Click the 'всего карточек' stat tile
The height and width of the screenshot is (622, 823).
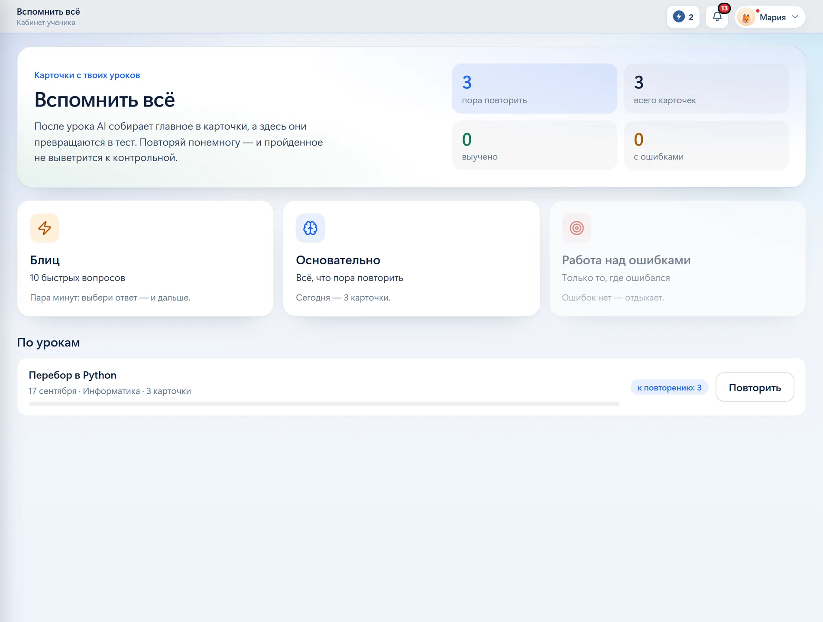click(x=706, y=89)
